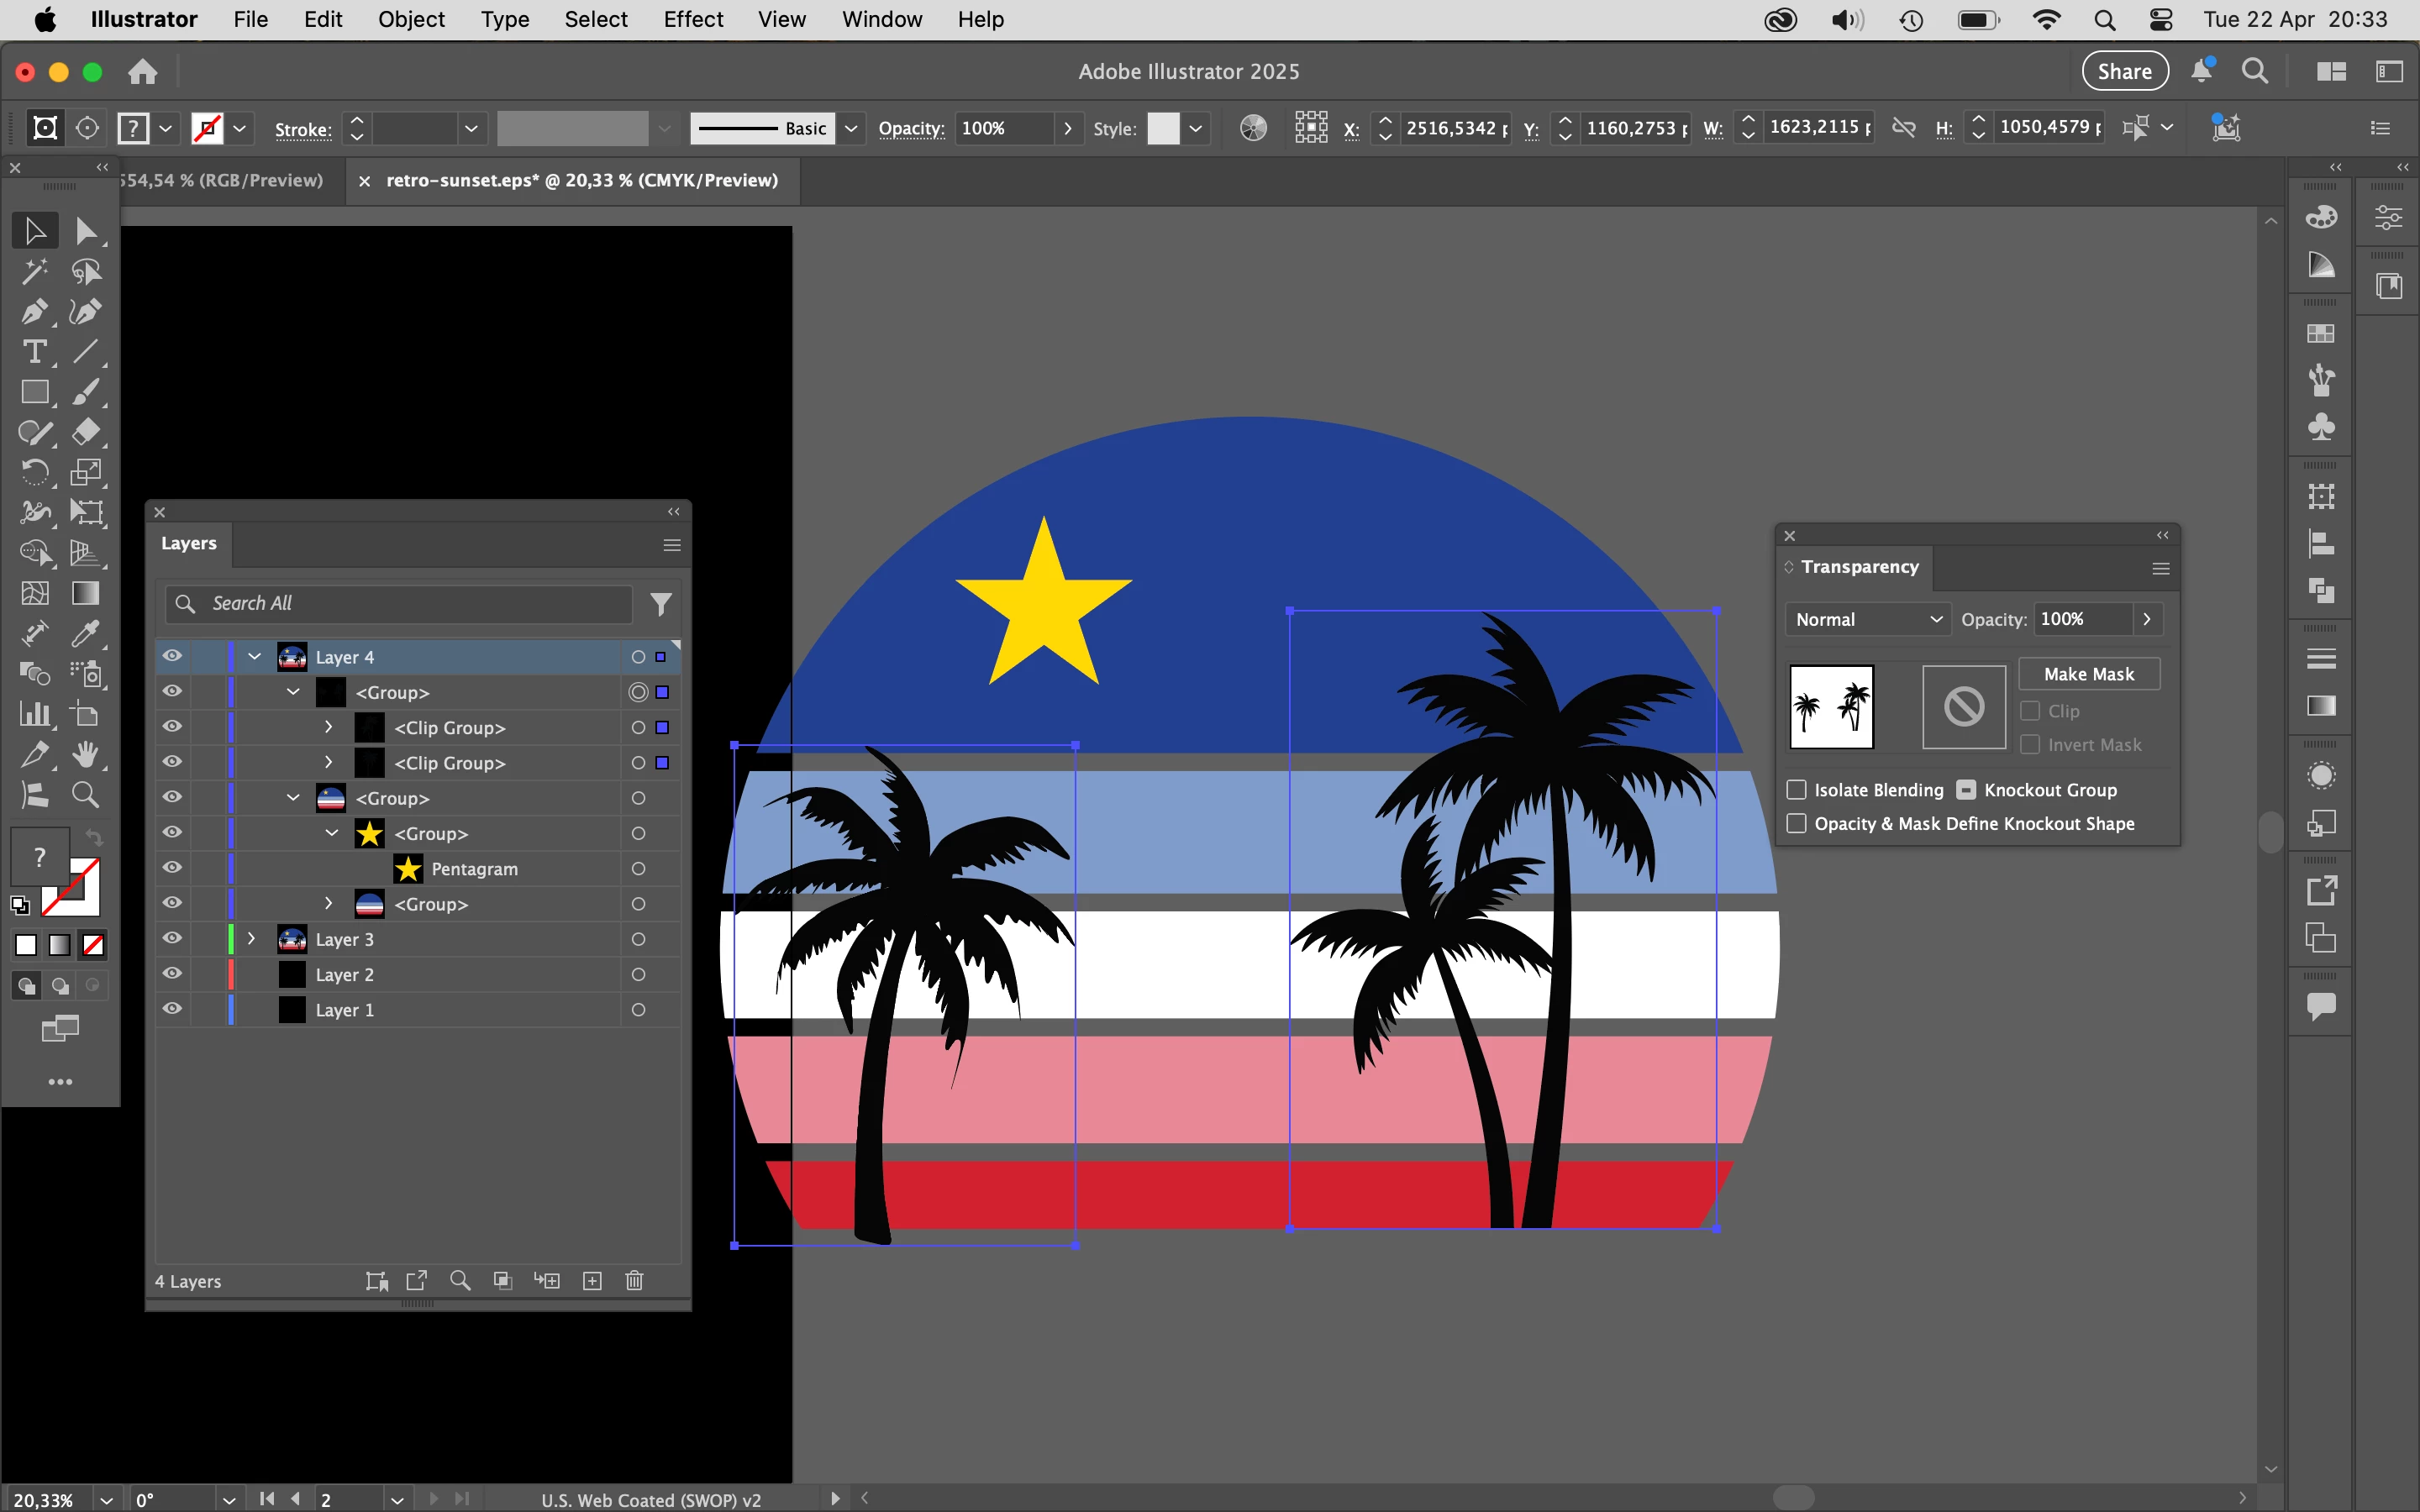
Task: Switch to the retro-sunset.eps document tab
Action: [581, 181]
